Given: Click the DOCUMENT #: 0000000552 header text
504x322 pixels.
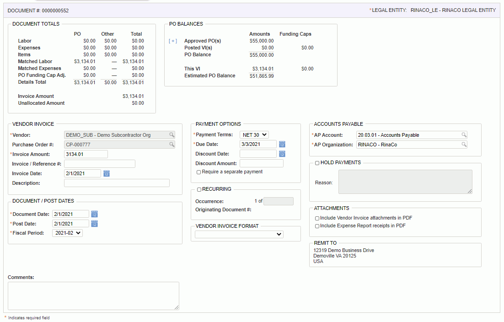Looking at the screenshot, I should coord(38,11).
